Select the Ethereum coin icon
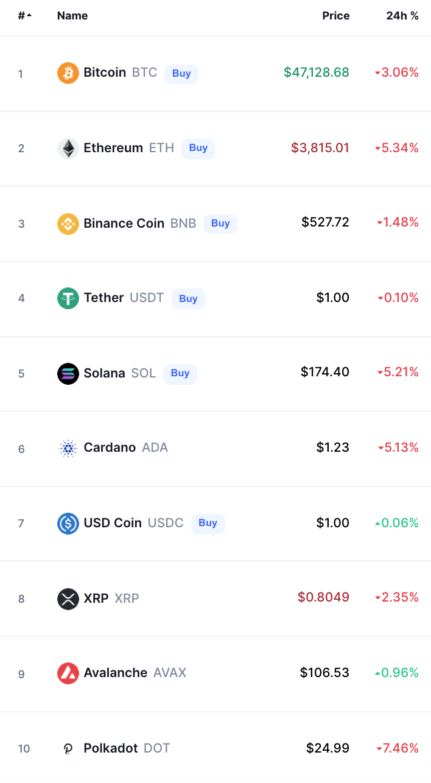The height and width of the screenshot is (783, 431). click(x=68, y=148)
